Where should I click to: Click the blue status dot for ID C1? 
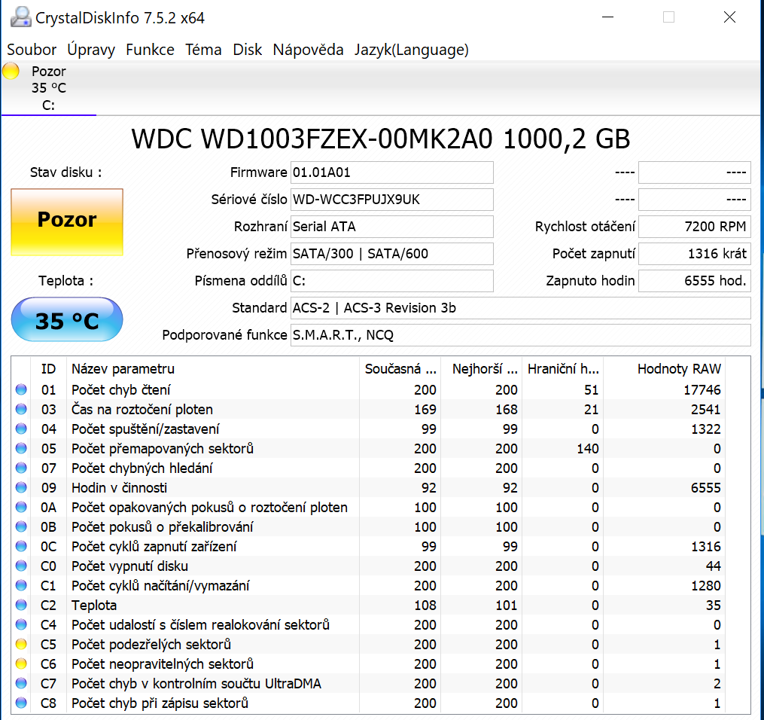click(x=21, y=585)
